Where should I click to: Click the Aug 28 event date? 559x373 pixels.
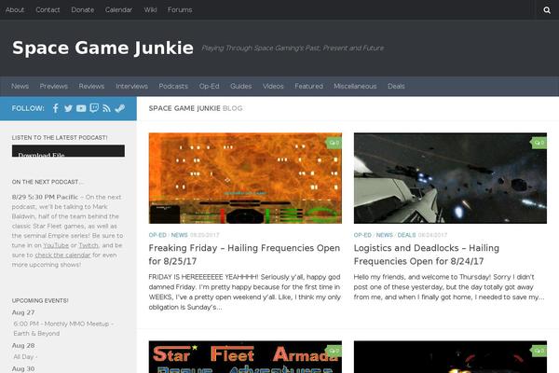(x=23, y=346)
